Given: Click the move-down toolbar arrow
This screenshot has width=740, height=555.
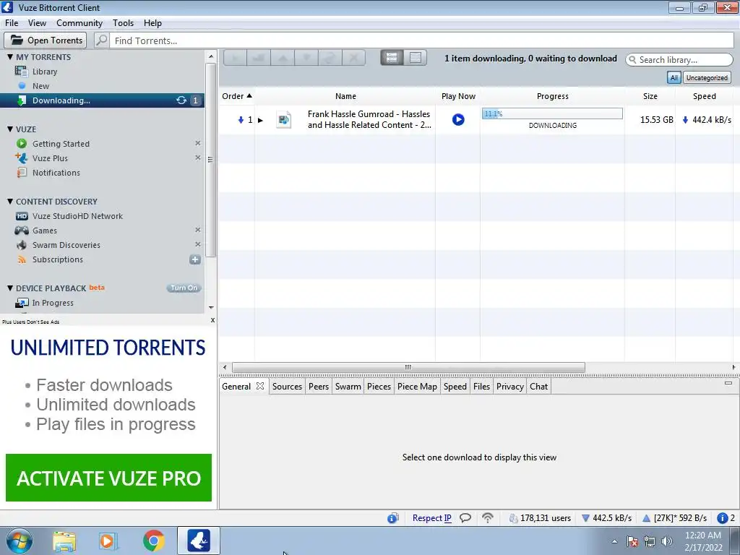Looking at the screenshot, I should coord(306,58).
